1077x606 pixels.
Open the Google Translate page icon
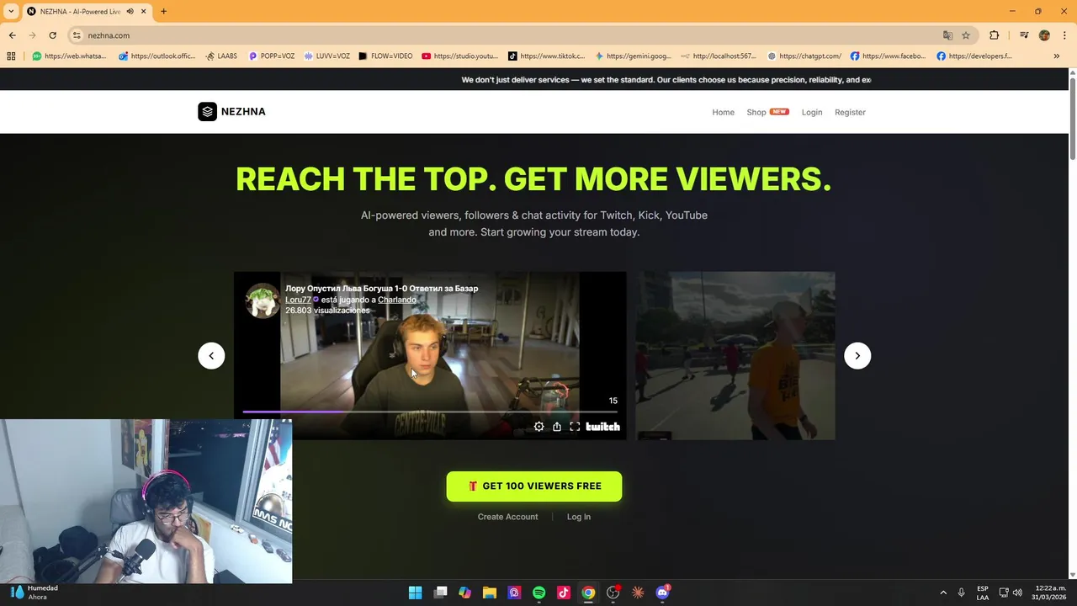947,35
